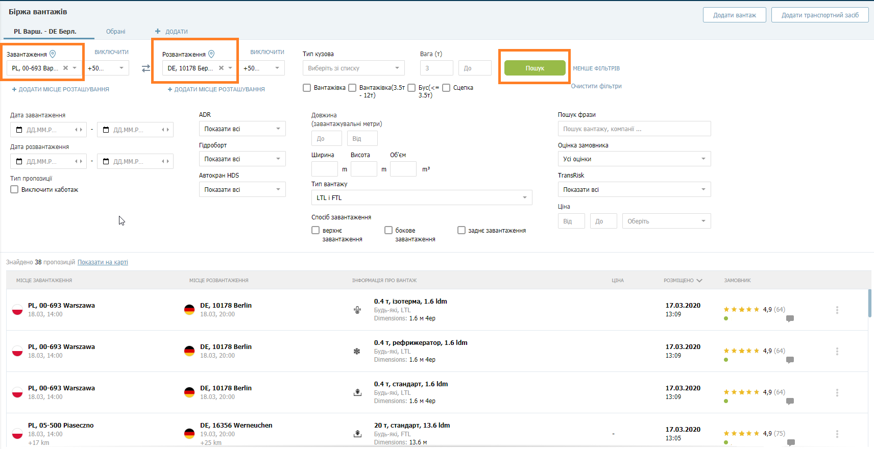
Task: Click the unloading location pin icon
Action: pyautogui.click(x=211, y=54)
